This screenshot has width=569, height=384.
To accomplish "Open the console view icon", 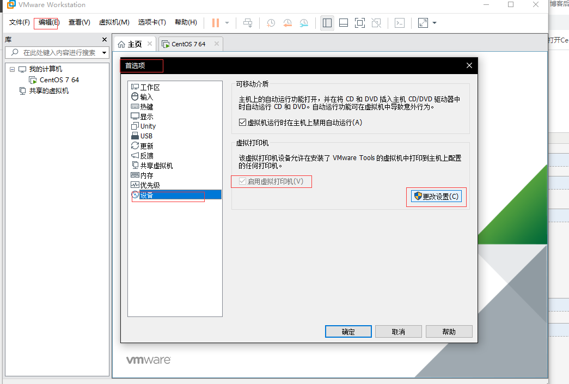I will [x=400, y=23].
